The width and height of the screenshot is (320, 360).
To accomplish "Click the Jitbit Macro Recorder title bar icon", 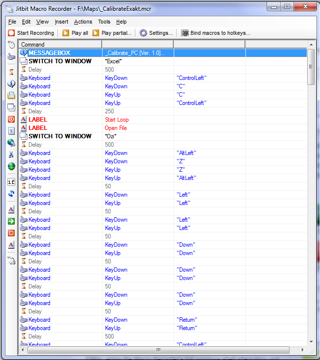I will coord(9,9).
